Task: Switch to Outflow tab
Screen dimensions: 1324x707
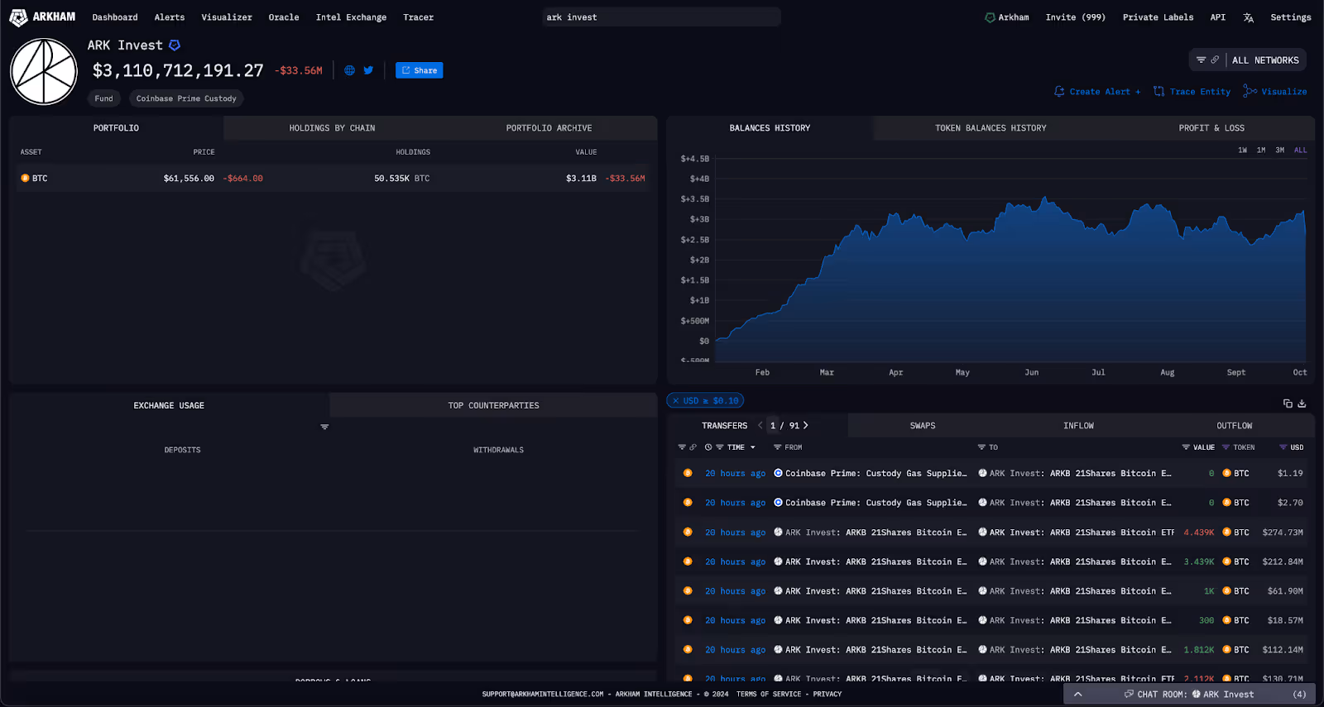Action: pos(1234,426)
